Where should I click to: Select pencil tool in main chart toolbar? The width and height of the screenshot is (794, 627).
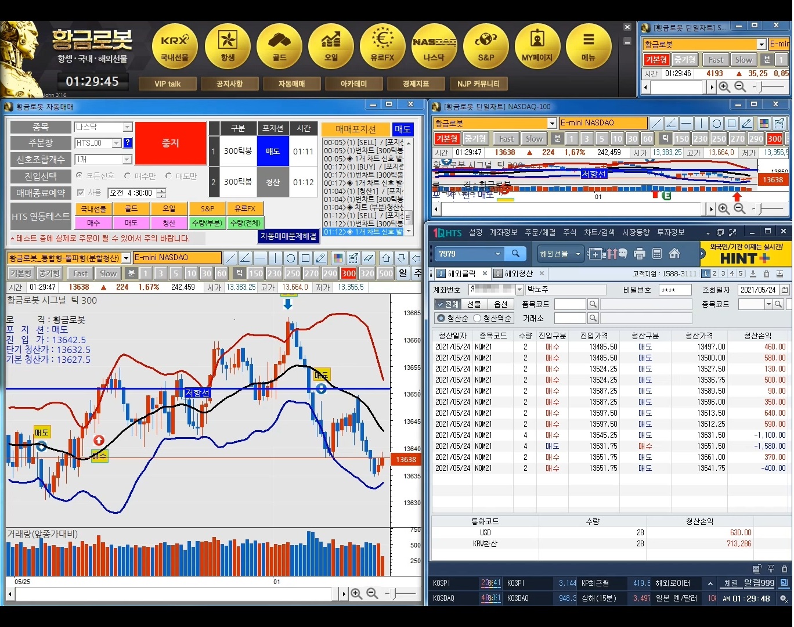point(321,258)
